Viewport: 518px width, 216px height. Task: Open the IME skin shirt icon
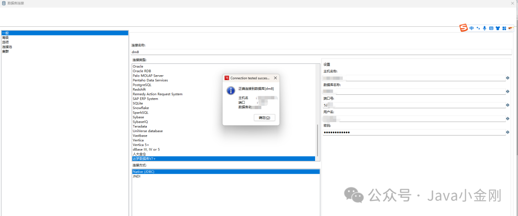tap(497, 28)
